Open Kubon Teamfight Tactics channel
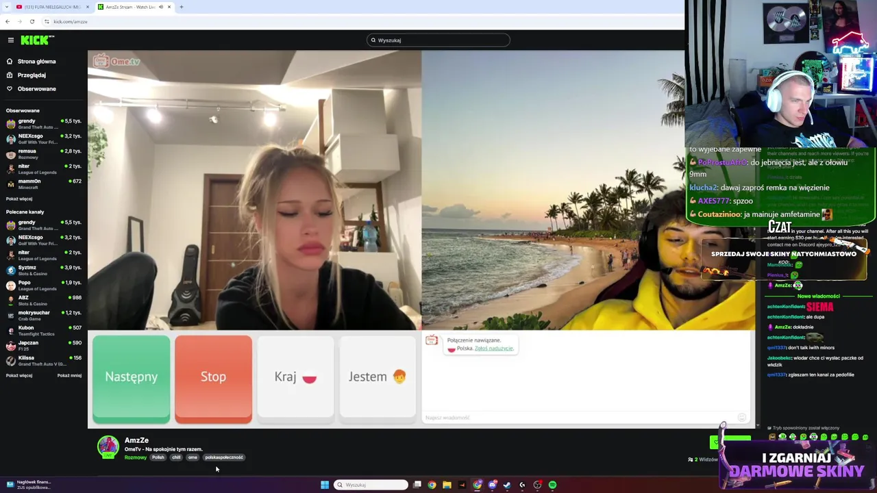 click(x=42, y=331)
